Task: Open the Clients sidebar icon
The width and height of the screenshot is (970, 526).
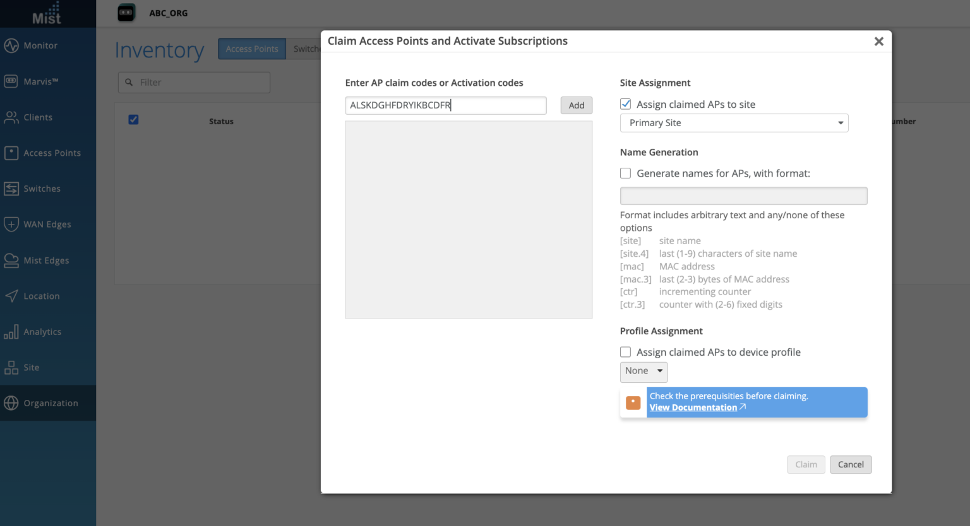Action: click(11, 117)
